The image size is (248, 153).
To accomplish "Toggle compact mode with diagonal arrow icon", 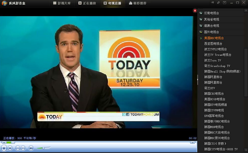I will click(218, 3).
